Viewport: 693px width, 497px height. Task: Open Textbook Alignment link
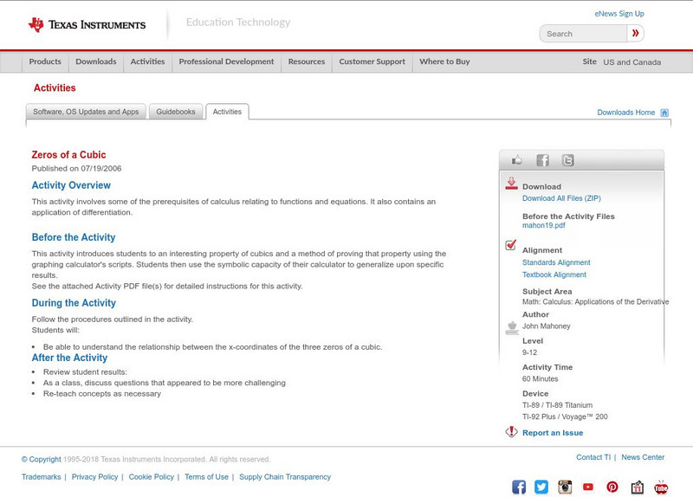pyautogui.click(x=554, y=274)
